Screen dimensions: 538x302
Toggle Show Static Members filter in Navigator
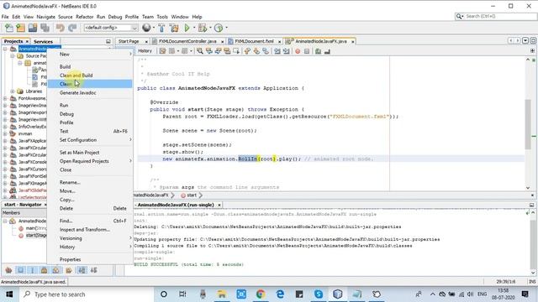tap(33, 270)
